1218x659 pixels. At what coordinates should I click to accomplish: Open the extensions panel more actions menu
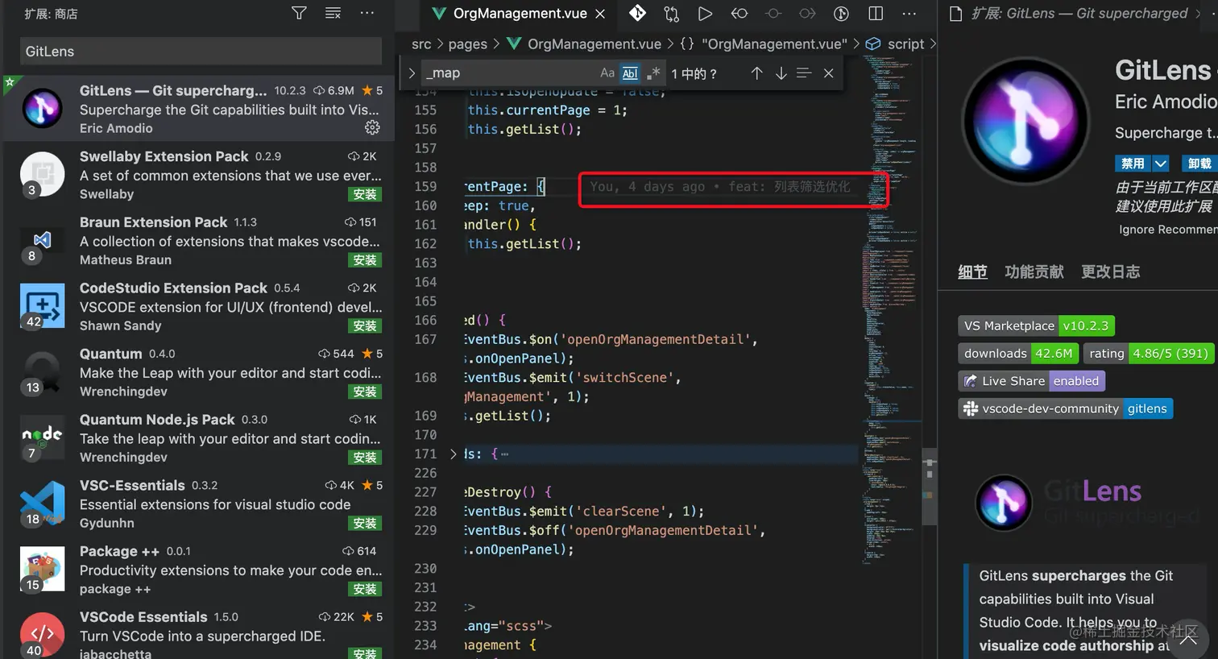click(x=367, y=13)
